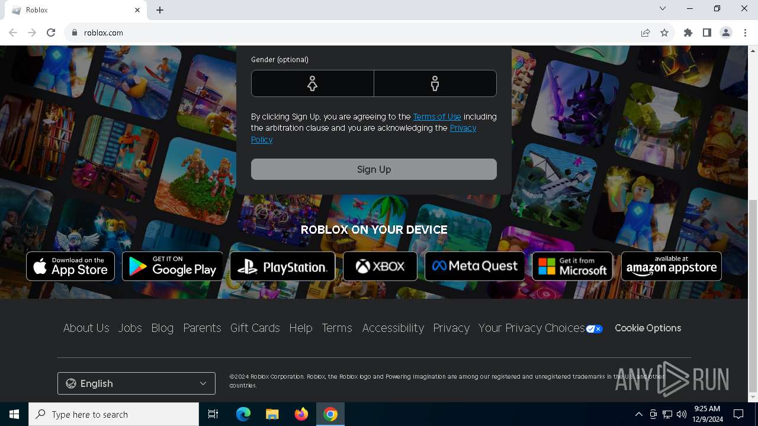Open the Blog footer link
Viewport: 758px width, 426px height.
coord(162,328)
